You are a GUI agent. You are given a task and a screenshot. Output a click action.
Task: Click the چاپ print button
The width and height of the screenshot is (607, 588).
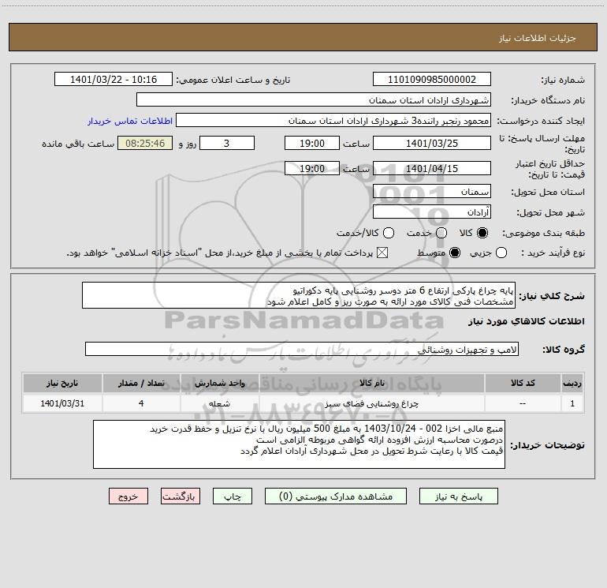pyautogui.click(x=233, y=496)
